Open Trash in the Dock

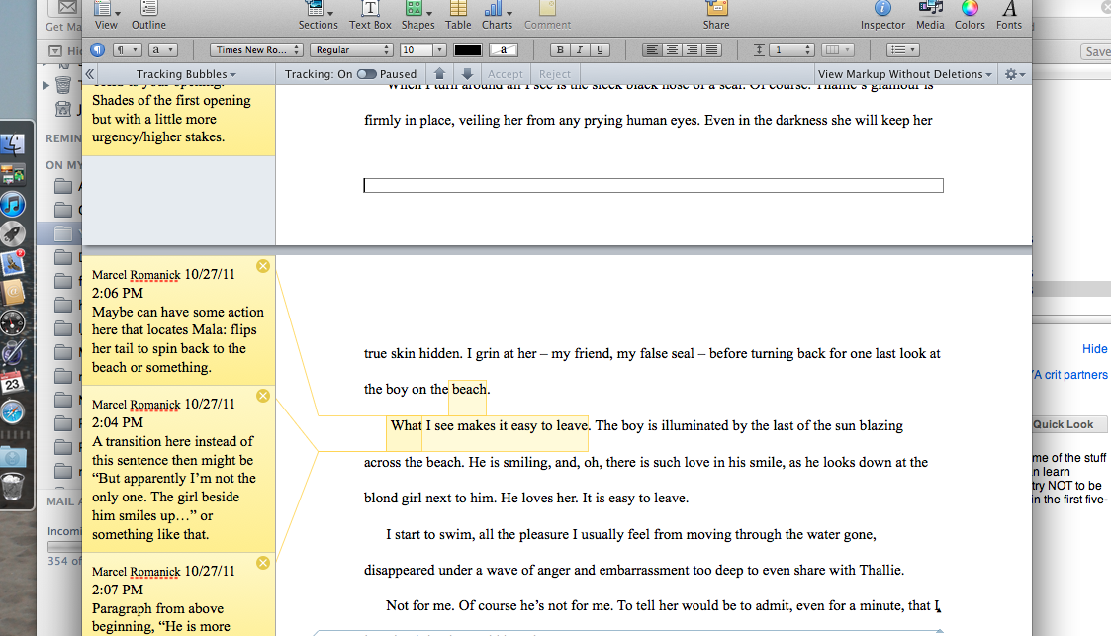tap(13, 487)
